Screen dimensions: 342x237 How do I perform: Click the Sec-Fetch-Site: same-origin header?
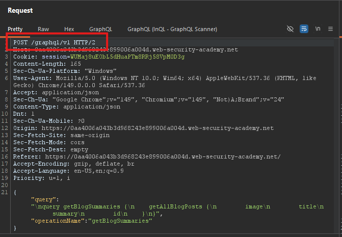(x=62, y=135)
